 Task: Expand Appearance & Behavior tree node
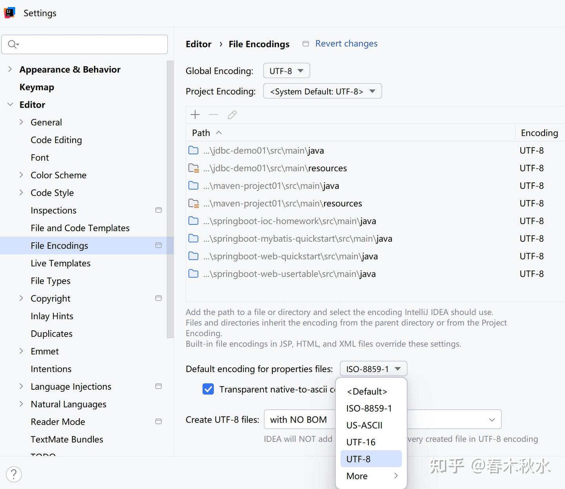[10, 69]
